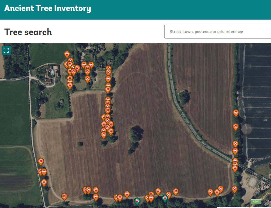Choose the lowest marker in the southwest roadside group
This screenshot has width=271, height=208.
point(44,182)
